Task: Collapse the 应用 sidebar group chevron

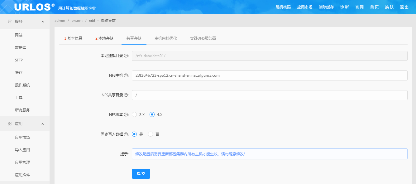Action: pyautogui.click(x=43, y=124)
